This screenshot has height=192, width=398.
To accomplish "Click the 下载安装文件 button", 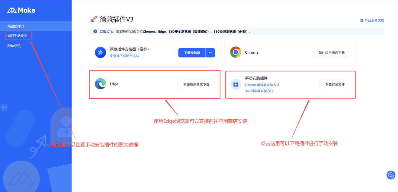I will click(335, 84).
